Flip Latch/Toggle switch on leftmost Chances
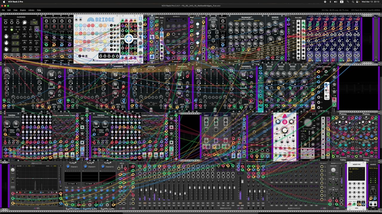The image size is (382, 214). tap(46, 37)
